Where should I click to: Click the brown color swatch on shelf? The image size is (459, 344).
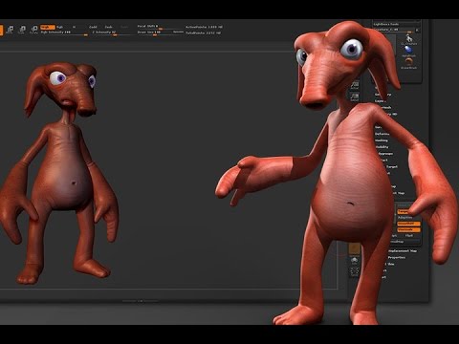[x=354, y=248]
